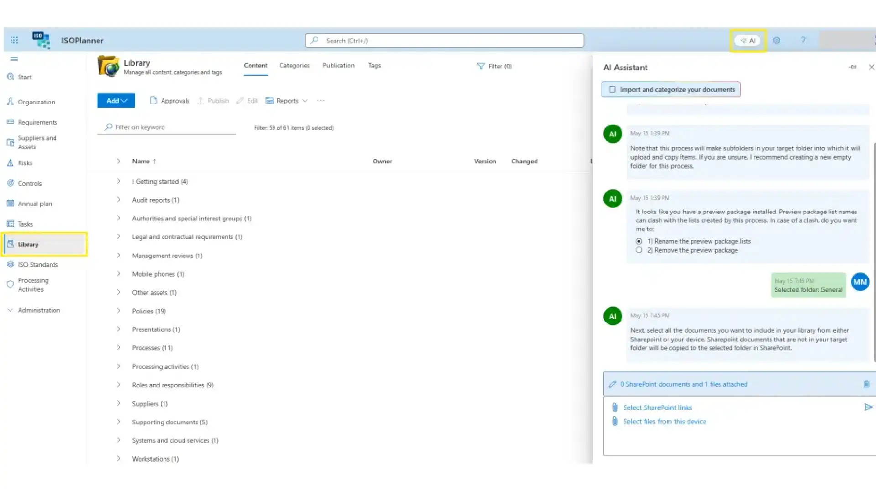
Task: Sort by the Version column header
Action: pos(485,161)
